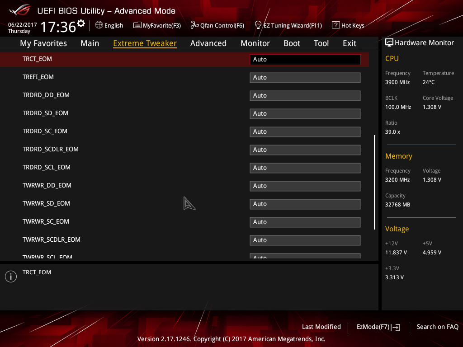Open clock settings gear icon
Image resolution: width=463 pixels, height=347 pixels.
tap(81, 23)
